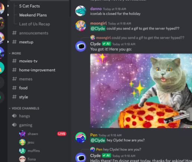Viewport: 192px width, 162px height.
Task: Open Clyde bot avatar beside cat gif reply
Action: [x=81, y=46]
